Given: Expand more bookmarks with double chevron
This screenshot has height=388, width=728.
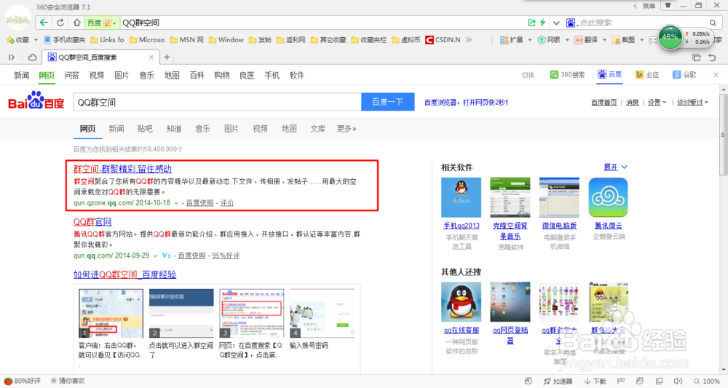Looking at the screenshot, I should click(468, 40).
